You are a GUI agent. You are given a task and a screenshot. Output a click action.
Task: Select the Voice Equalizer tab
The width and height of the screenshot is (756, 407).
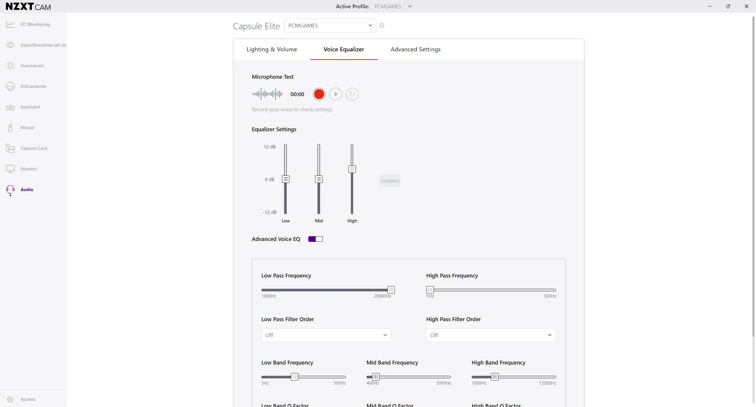coord(344,49)
